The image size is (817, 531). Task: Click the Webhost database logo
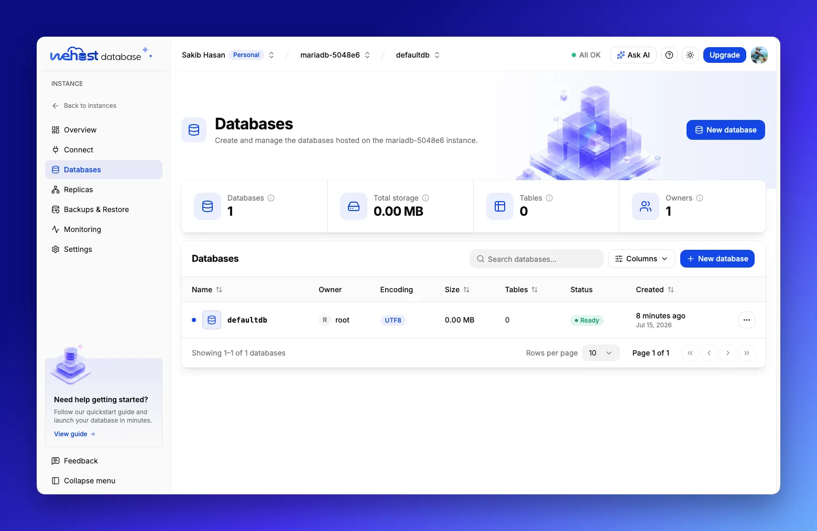(101, 54)
